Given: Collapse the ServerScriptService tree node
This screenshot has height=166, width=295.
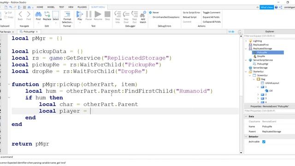Looking at the screenshot, I should [x=246, y=60].
